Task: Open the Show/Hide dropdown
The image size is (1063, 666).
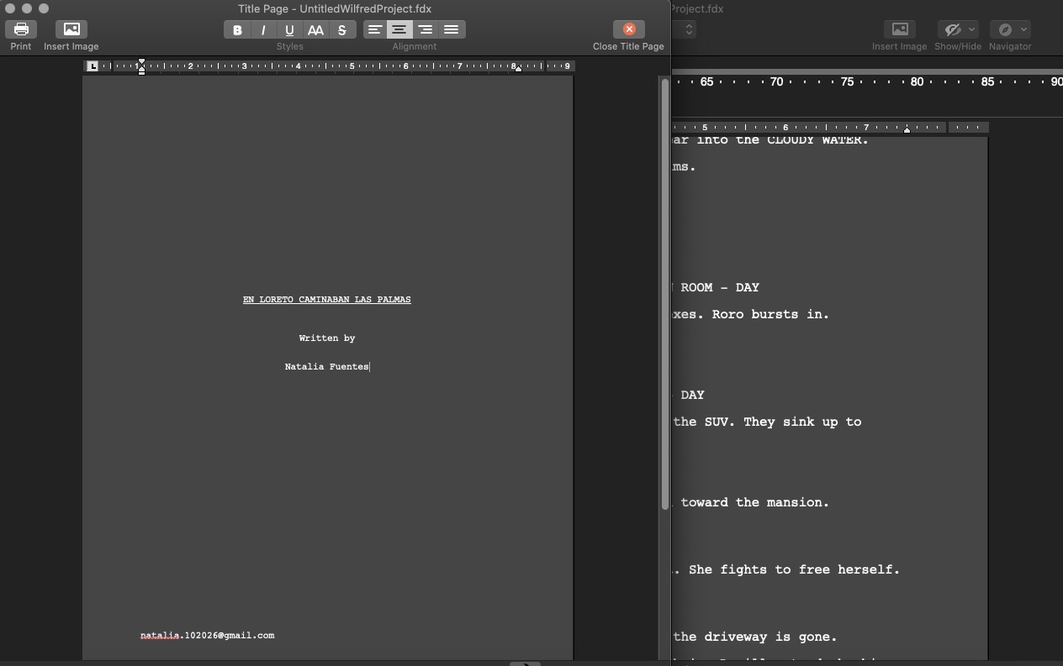Action: [958, 29]
